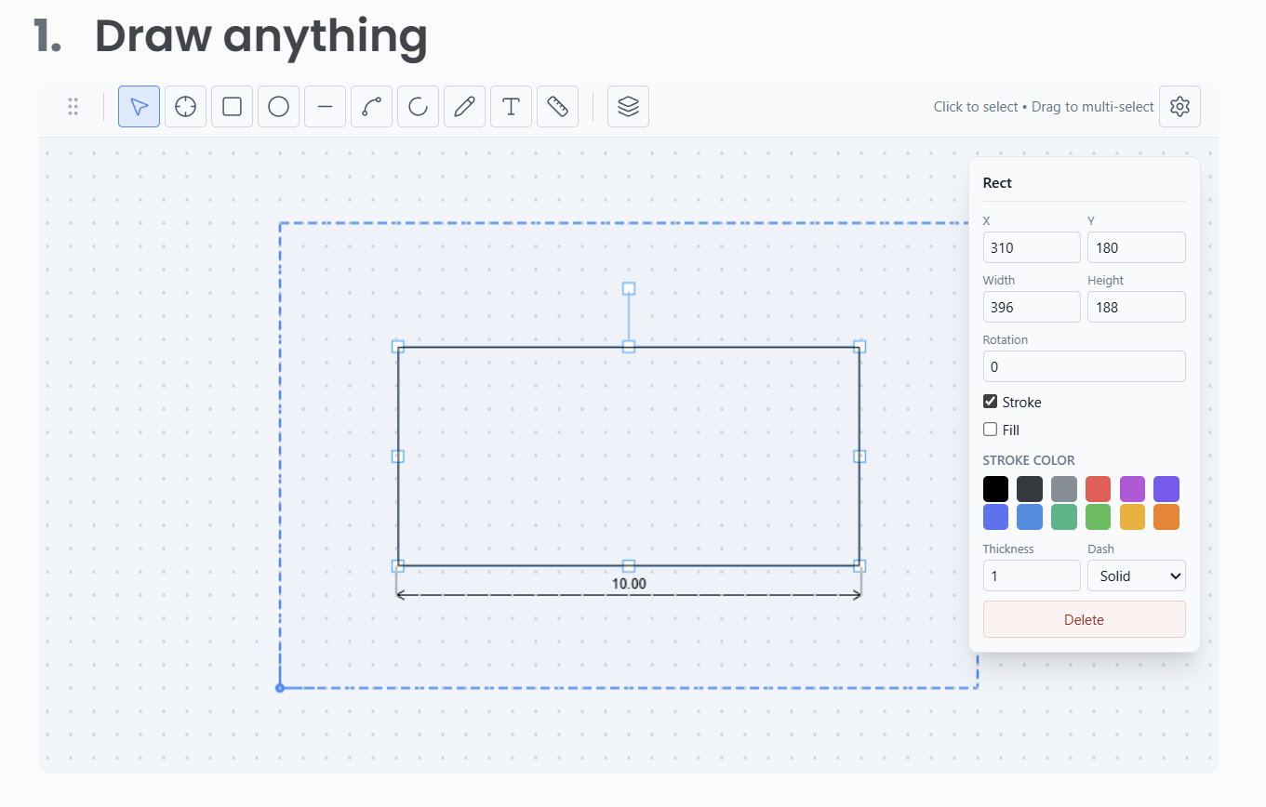Image resolution: width=1266 pixels, height=807 pixels.
Task: Click the rotation handle above rectangle
Action: point(629,288)
